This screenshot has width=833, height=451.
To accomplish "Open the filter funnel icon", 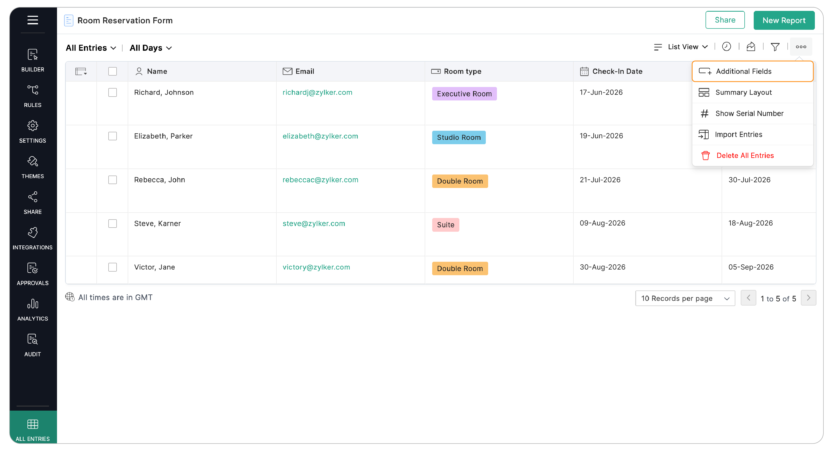I will (x=775, y=47).
